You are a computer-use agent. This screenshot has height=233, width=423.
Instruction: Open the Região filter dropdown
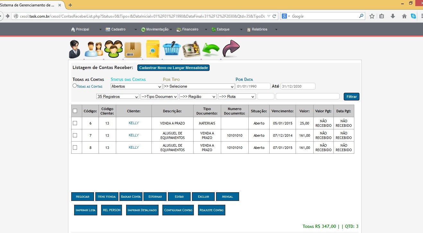198,97
